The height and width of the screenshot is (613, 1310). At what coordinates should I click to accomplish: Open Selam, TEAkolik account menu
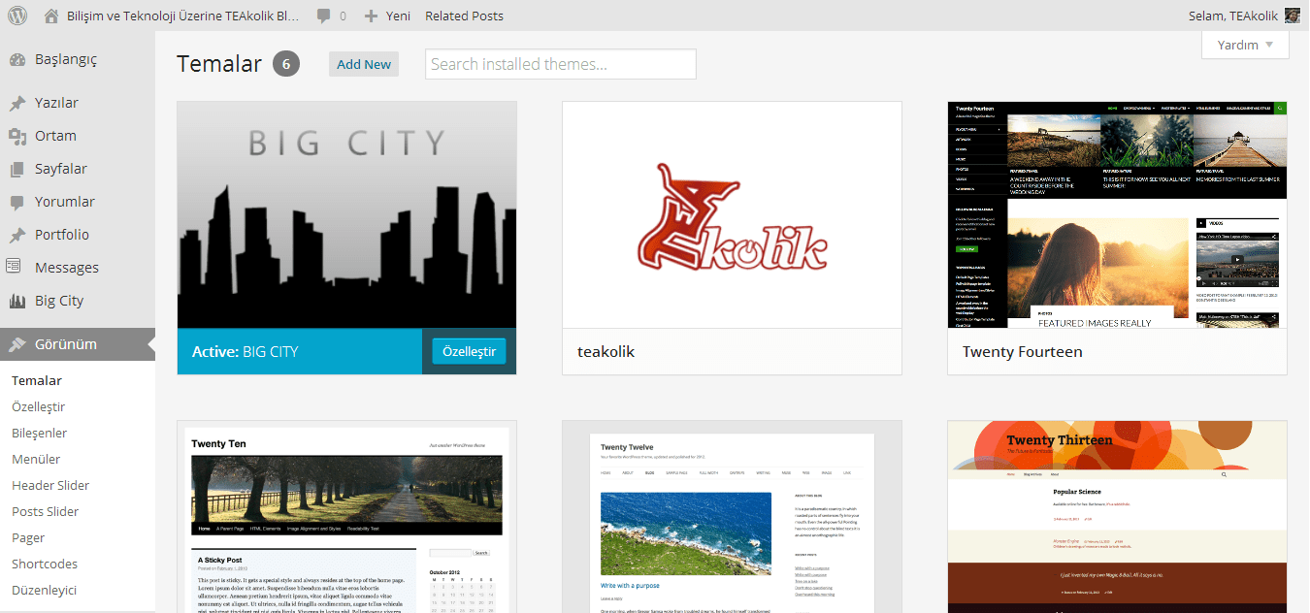coord(1244,16)
